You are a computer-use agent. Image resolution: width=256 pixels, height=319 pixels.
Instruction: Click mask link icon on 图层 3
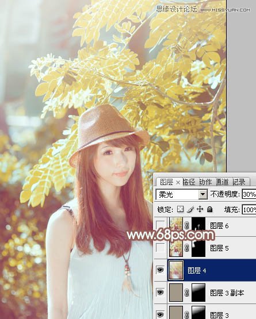click(187, 314)
